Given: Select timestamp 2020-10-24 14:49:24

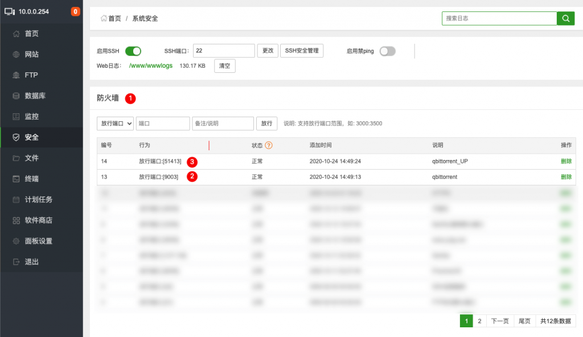Looking at the screenshot, I should point(335,162).
